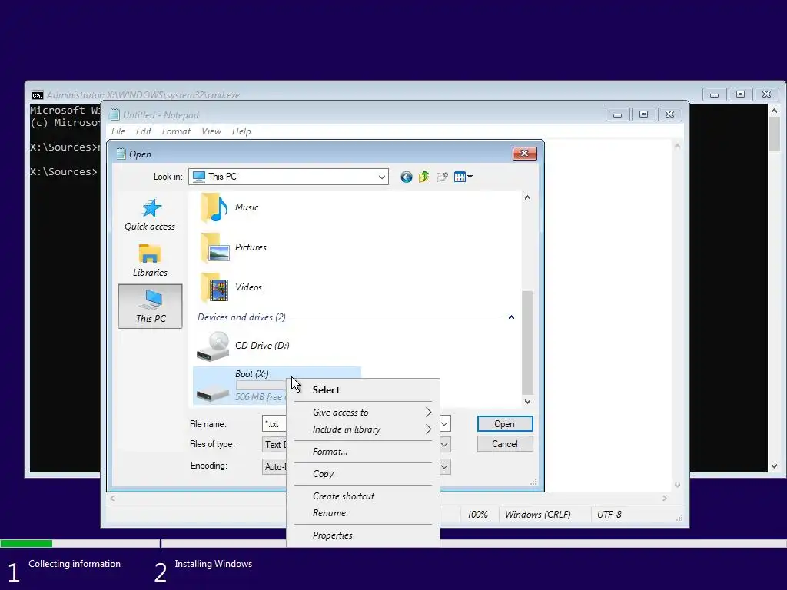Open the View Menu icon dropdown
The width and height of the screenshot is (787, 590).
[463, 177]
